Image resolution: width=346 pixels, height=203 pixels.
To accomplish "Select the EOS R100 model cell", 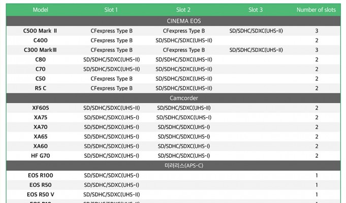I will click(40, 175).
